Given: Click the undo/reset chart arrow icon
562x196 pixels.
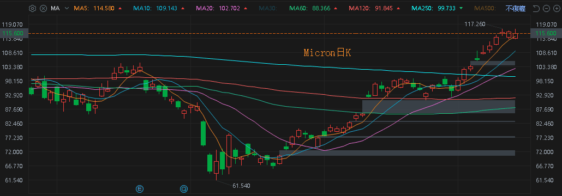Looking at the screenshot, I should 536,9.
